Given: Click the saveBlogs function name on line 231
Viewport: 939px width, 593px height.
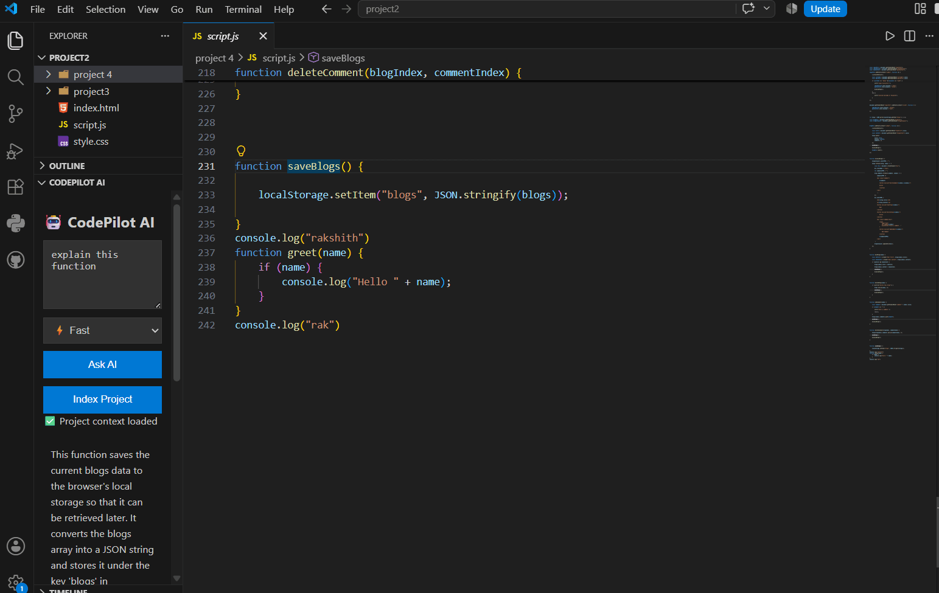Looking at the screenshot, I should [313, 166].
